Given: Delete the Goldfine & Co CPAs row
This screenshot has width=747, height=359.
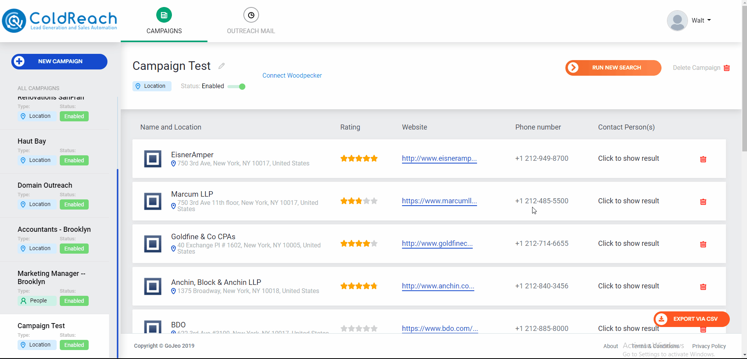Looking at the screenshot, I should (703, 244).
